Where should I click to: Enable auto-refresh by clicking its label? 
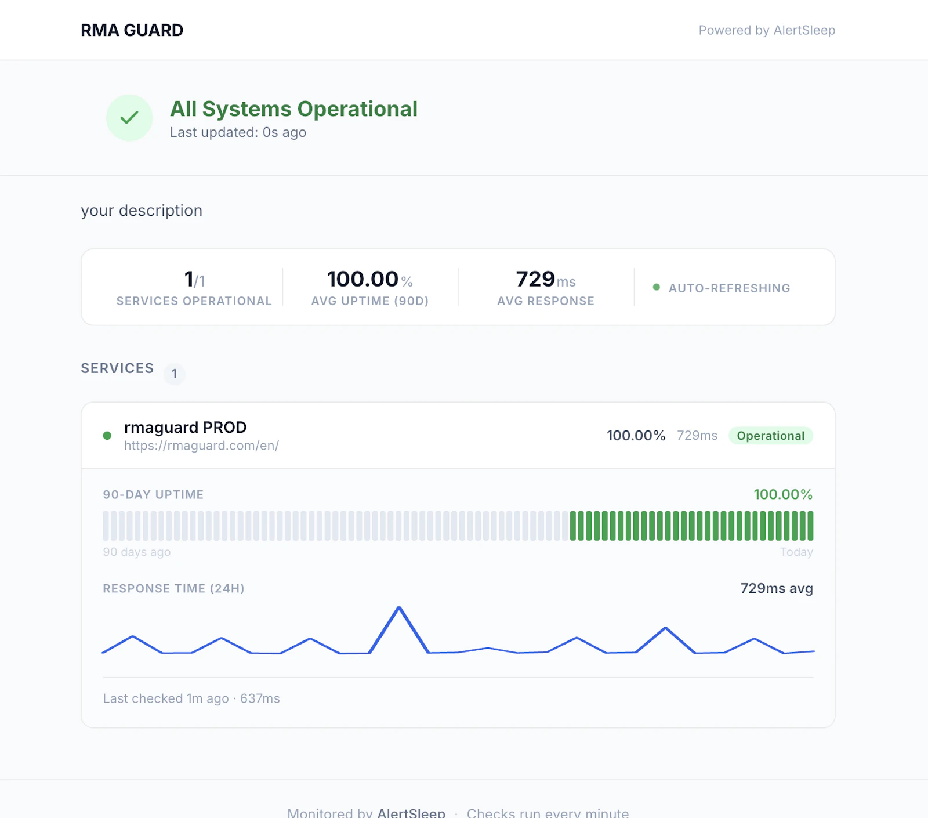point(729,288)
